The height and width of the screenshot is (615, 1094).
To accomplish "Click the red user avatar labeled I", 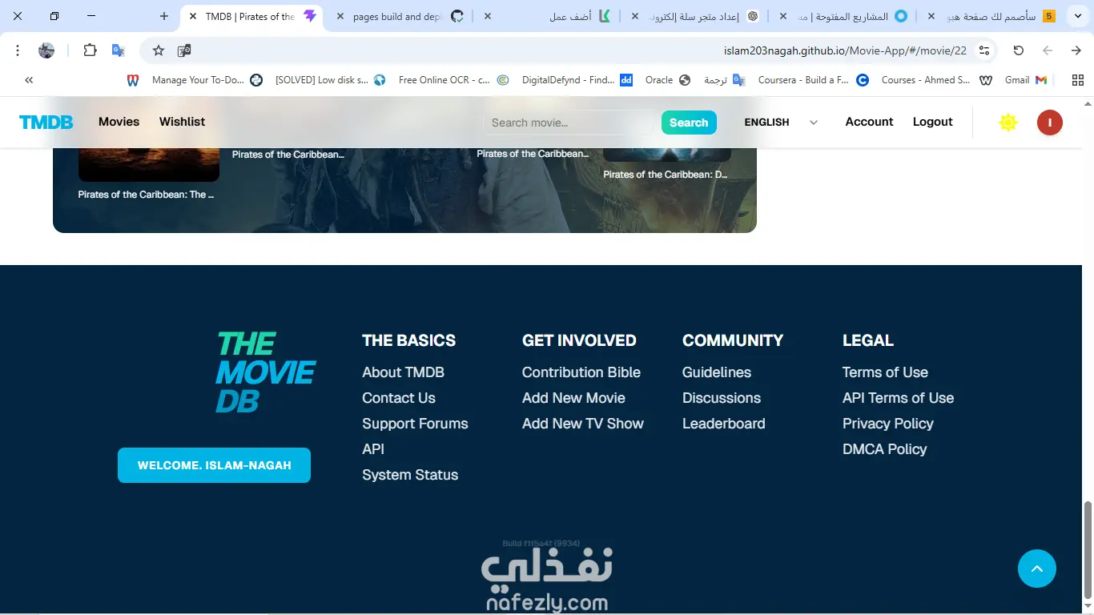I will pyautogui.click(x=1050, y=123).
